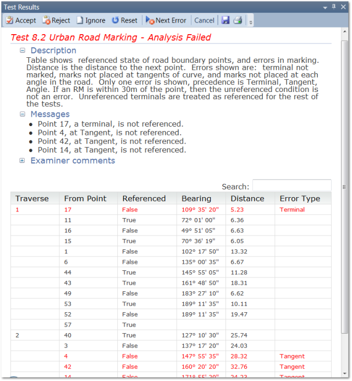352x381 pixels.
Task: Toggle the auto-hide pin icon
Action: pos(334,7)
